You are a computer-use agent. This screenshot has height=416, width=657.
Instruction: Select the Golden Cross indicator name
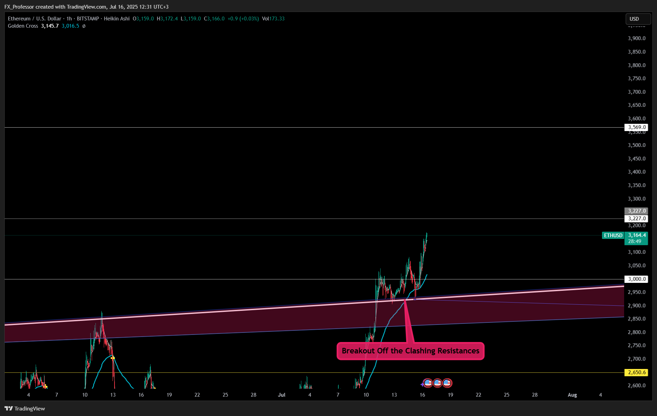tap(23, 26)
